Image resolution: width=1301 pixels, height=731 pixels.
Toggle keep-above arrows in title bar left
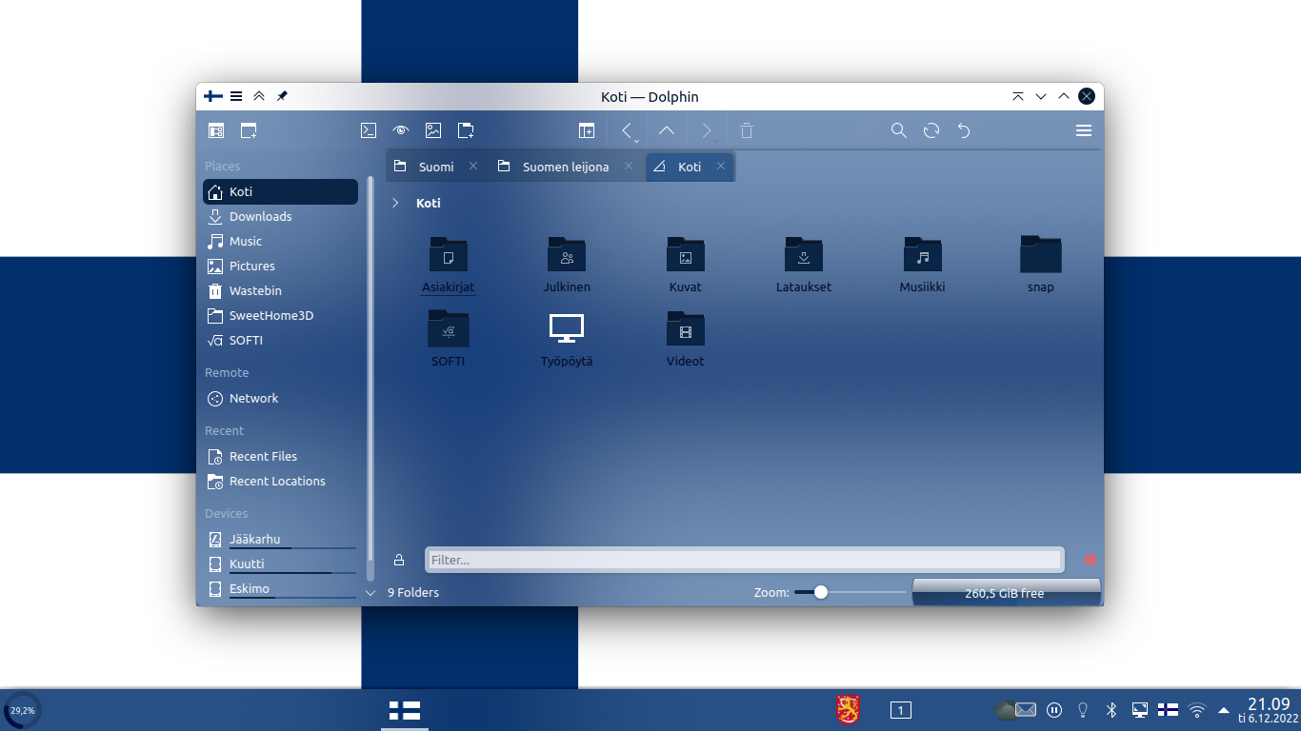(x=259, y=96)
